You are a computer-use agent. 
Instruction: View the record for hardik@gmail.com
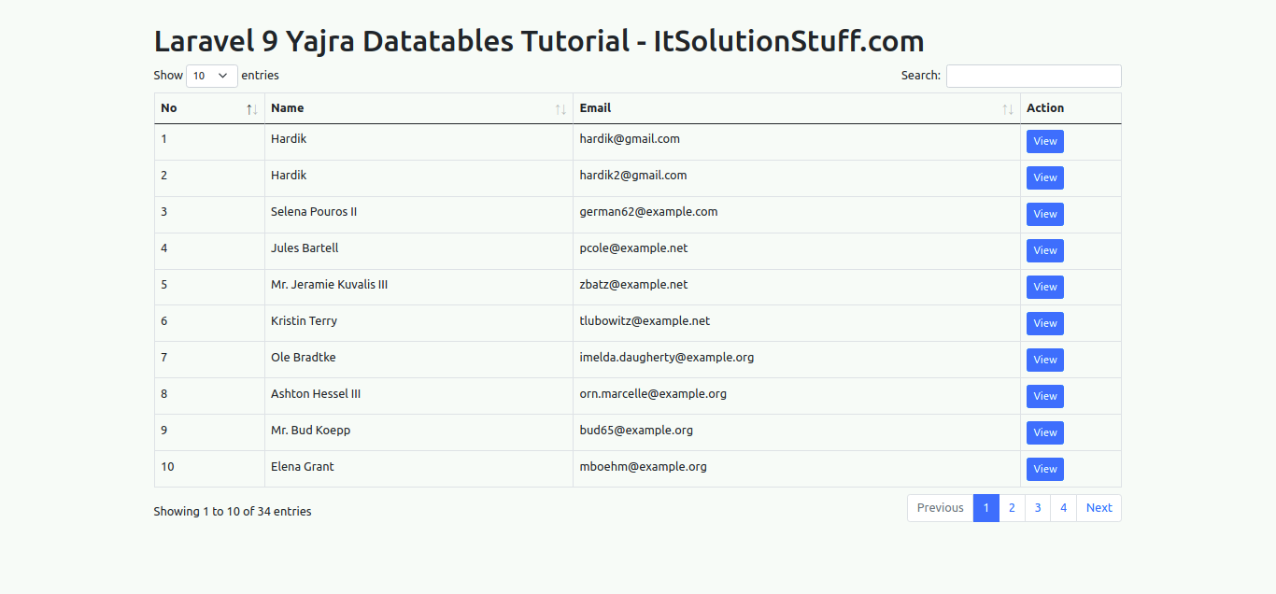(x=1044, y=142)
